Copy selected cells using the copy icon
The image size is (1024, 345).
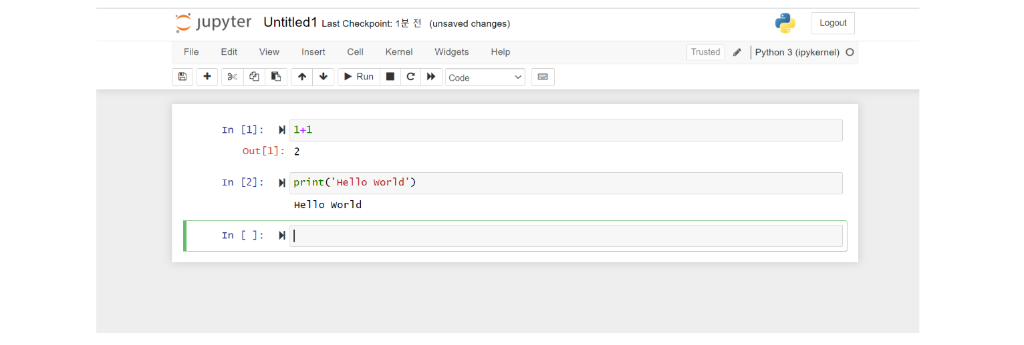point(254,77)
